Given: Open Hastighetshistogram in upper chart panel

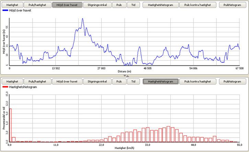Looking at the screenshot, I should 160,5.
